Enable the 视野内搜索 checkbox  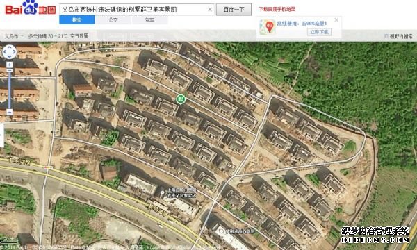pos(386,36)
